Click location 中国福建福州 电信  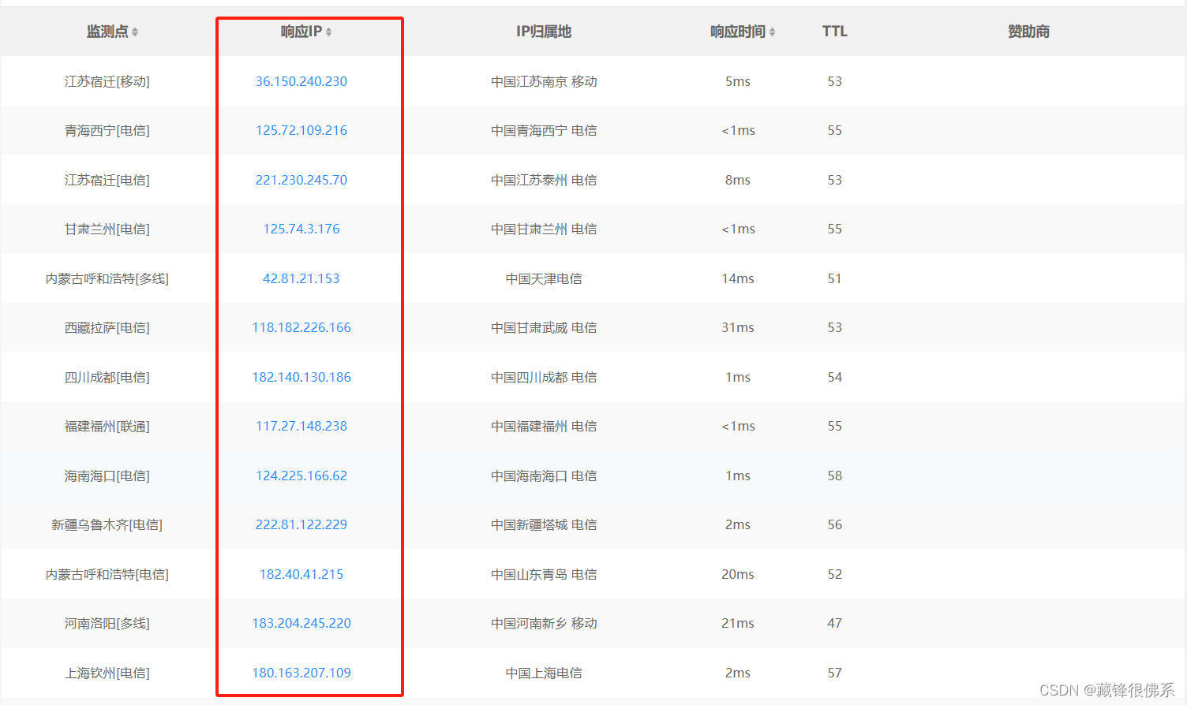click(x=544, y=426)
